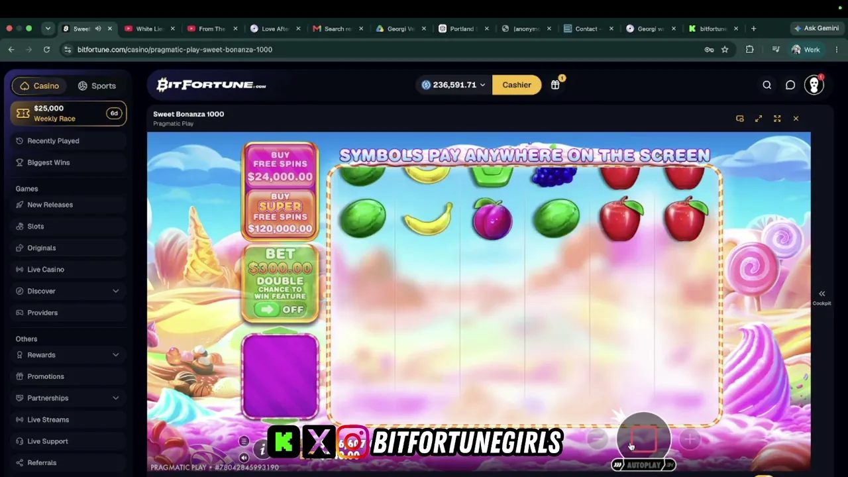Viewport: 848px width, 477px height.
Task: Open Providers list
Action: point(69,313)
